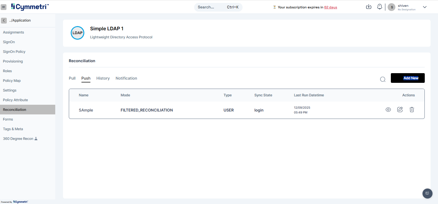Click the flask icon beside 360 Degree Recon
Image resolution: width=438 pixels, height=204 pixels.
(36, 139)
